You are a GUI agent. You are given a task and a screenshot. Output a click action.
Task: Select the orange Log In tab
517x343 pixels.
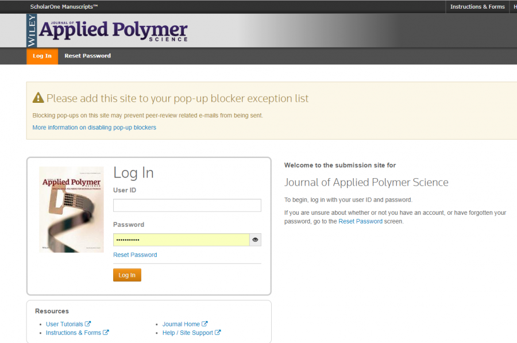[x=42, y=56]
